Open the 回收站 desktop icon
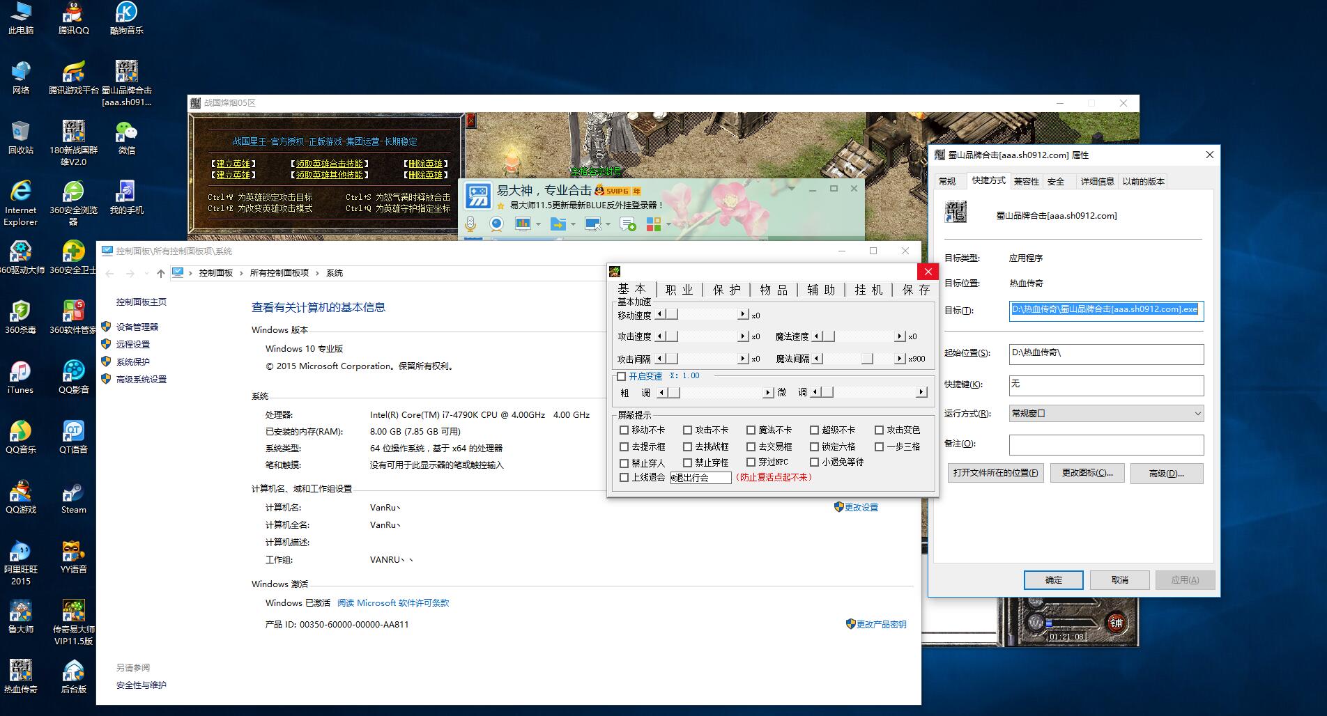 coord(20,138)
